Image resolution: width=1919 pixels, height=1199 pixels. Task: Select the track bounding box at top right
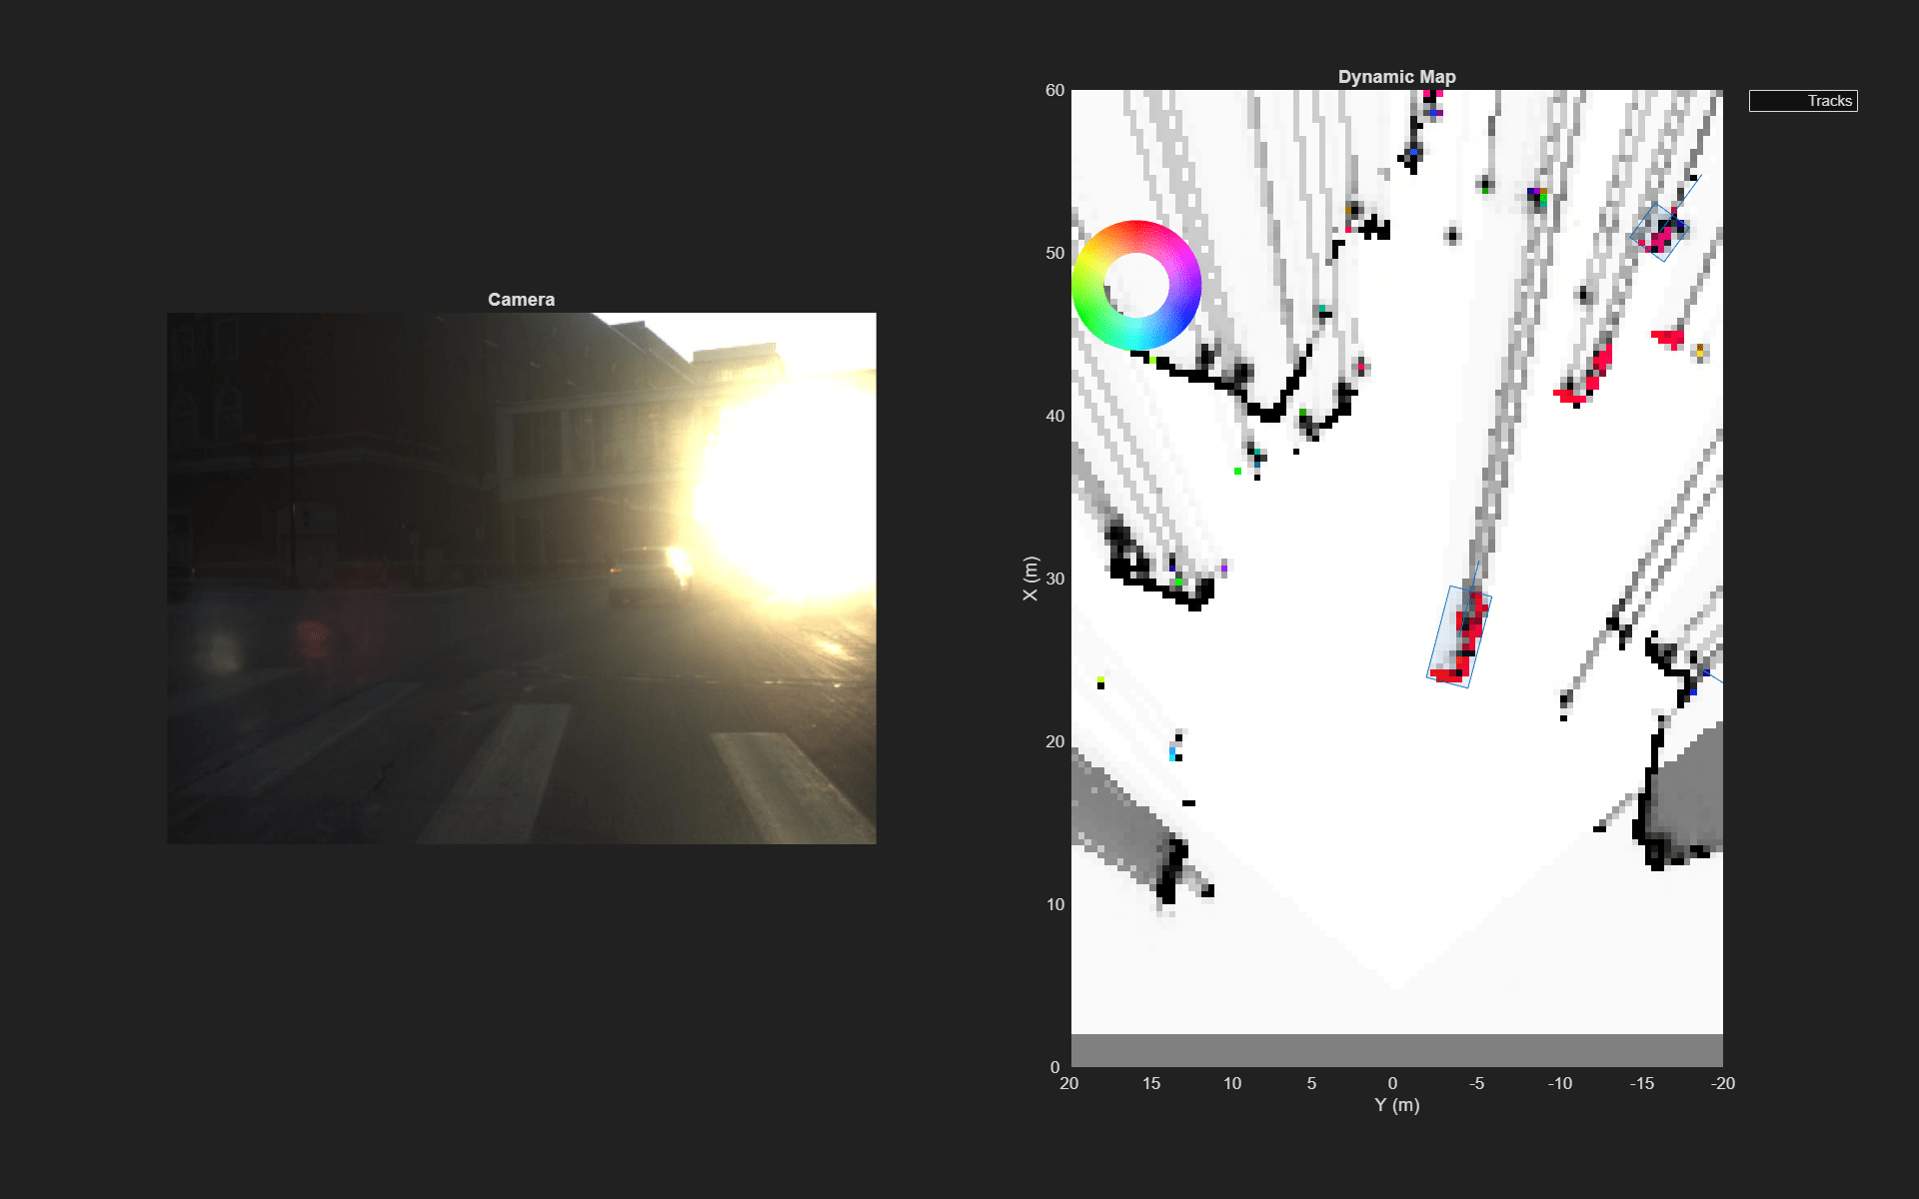click(x=1659, y=231)
